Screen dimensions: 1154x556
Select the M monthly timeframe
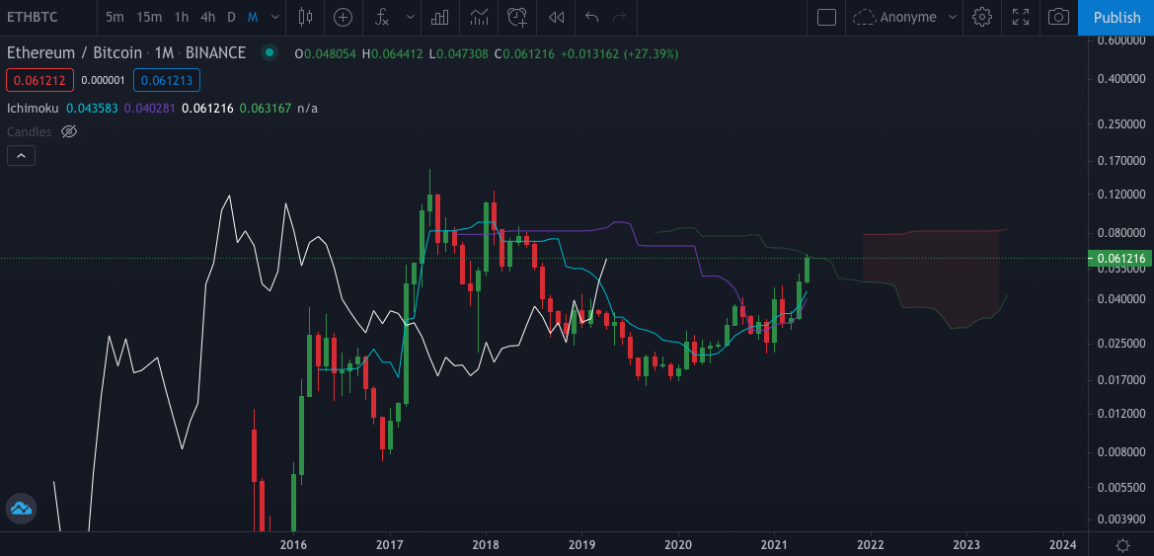pyautogui.click(x=253, y=17)
